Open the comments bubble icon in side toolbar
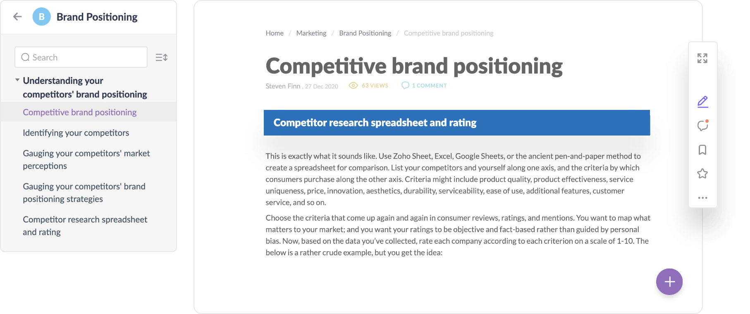The image size is (750, 314). click(702, 125)
